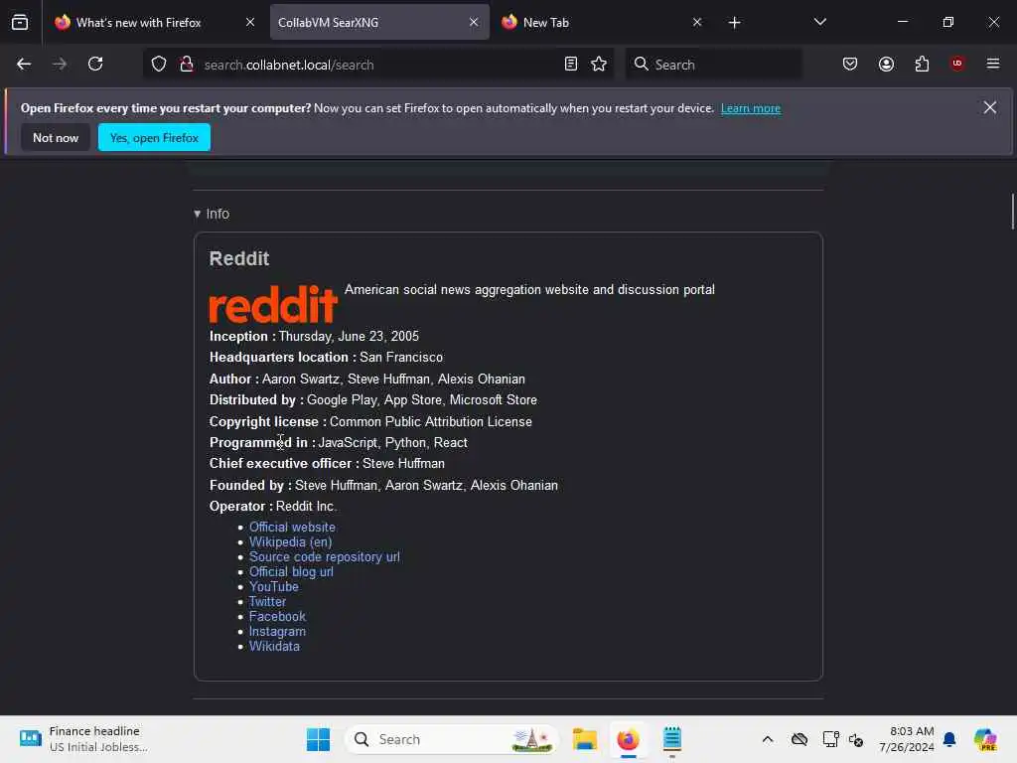Open extensions puzzle icon
The height and width of the screenshot is (763, 1017).
tap(922, 65)
